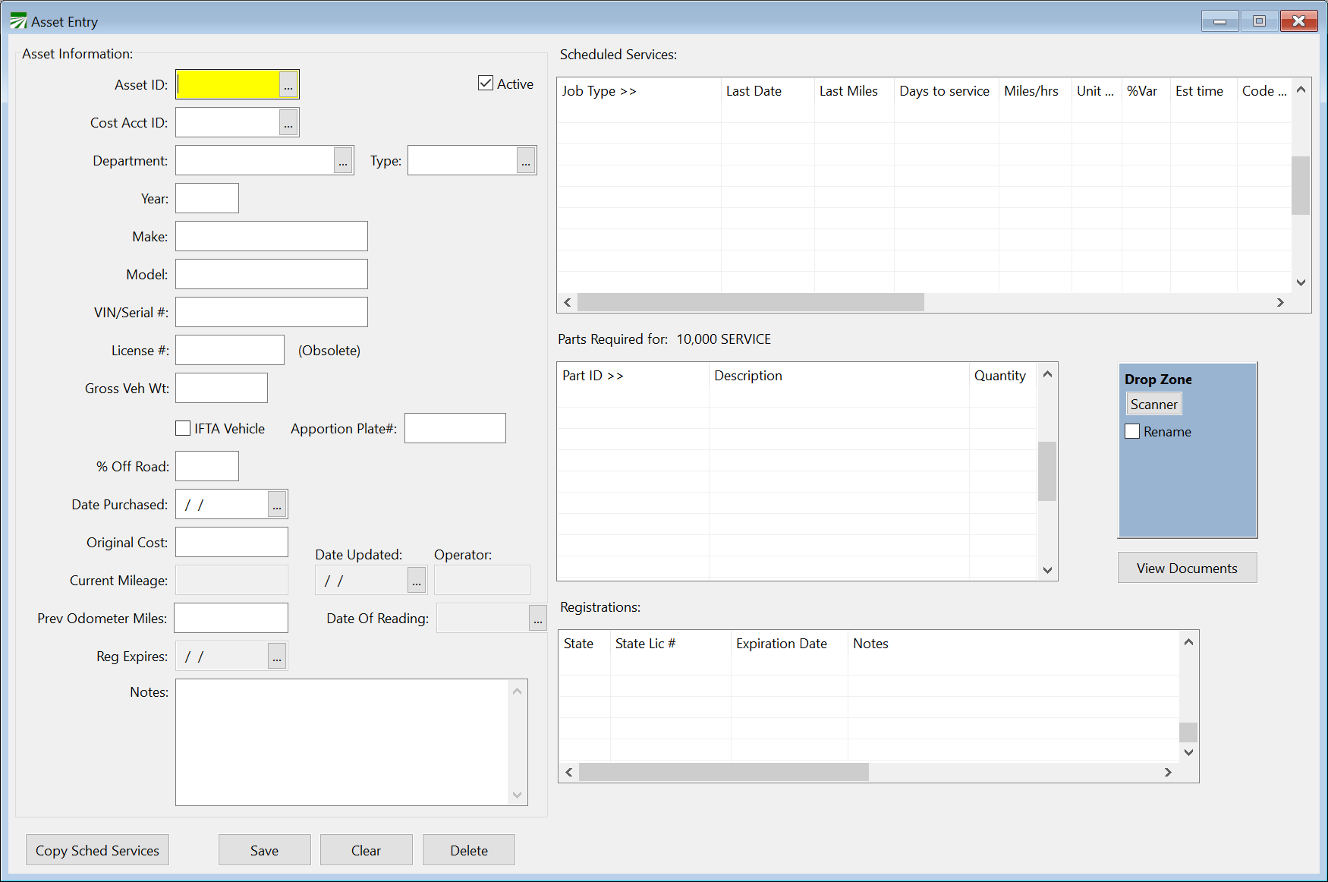Open the Type lookup ellipsis button
This screenshot has width=1328, height=882.
coord(526,161)
